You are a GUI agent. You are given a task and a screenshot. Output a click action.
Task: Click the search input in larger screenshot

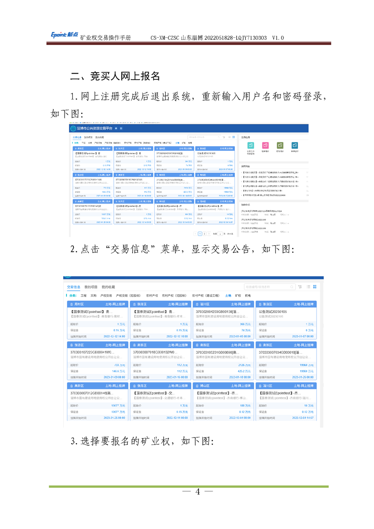(x=266, y=287)
